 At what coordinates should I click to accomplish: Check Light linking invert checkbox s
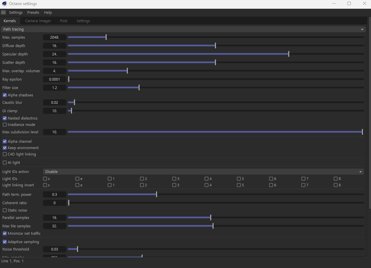point(45,185)
